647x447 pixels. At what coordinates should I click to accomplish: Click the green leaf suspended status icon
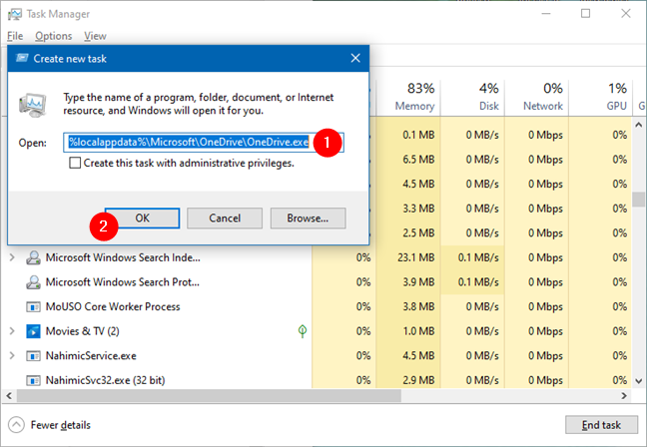303,330
